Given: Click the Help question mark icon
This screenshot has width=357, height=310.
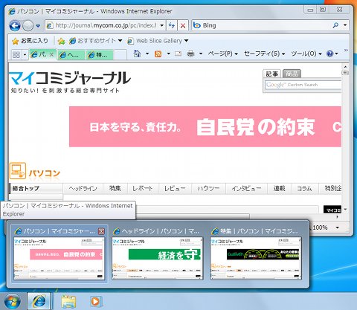Looking at the screenshot, I should (330, 54).
